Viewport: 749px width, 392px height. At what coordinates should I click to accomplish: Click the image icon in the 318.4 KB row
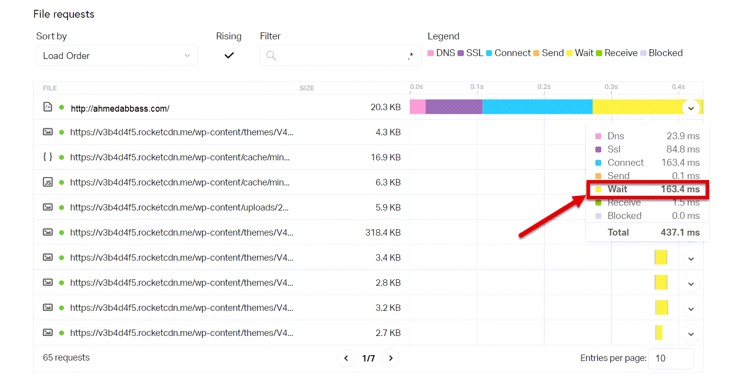[48, 232]
